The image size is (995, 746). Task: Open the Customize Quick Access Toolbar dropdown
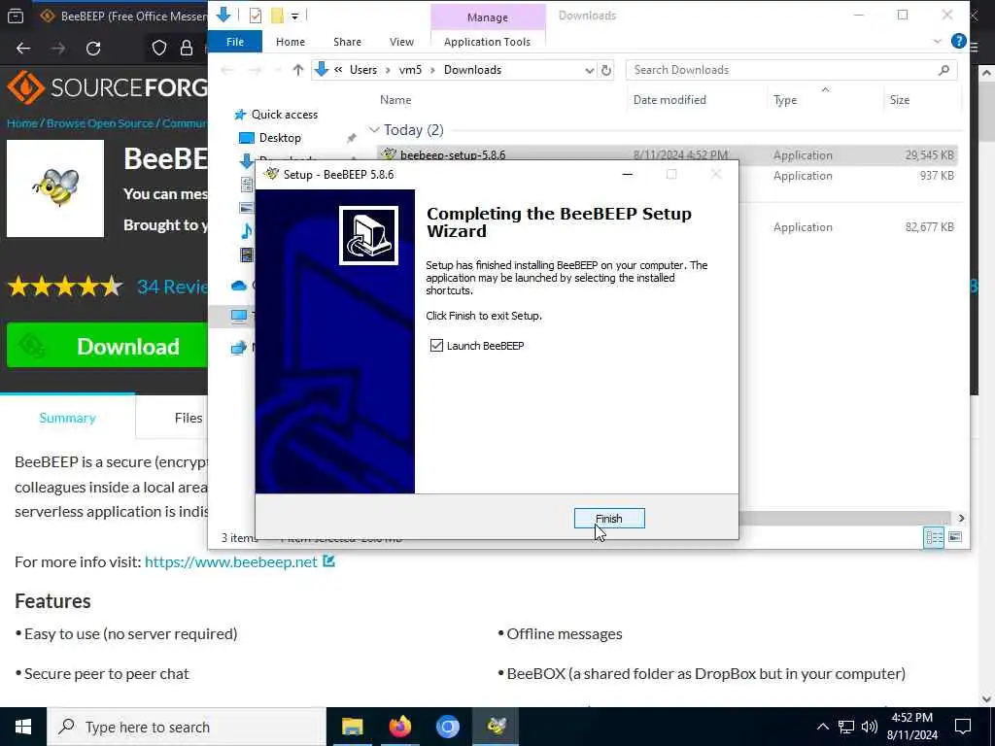pyautogui.click(x=295, y=16)
